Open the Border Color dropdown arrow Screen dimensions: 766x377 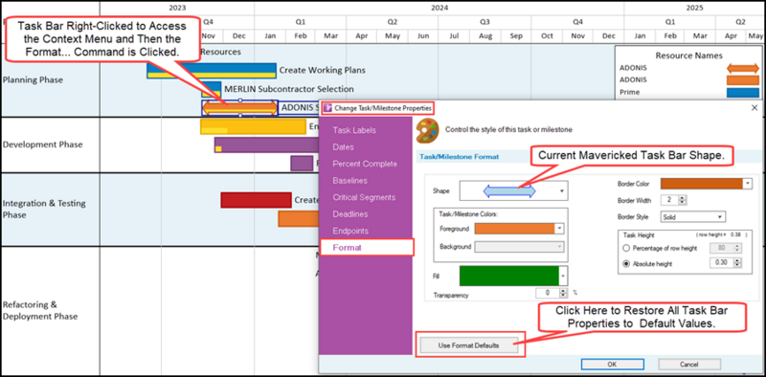pos(747,184)
